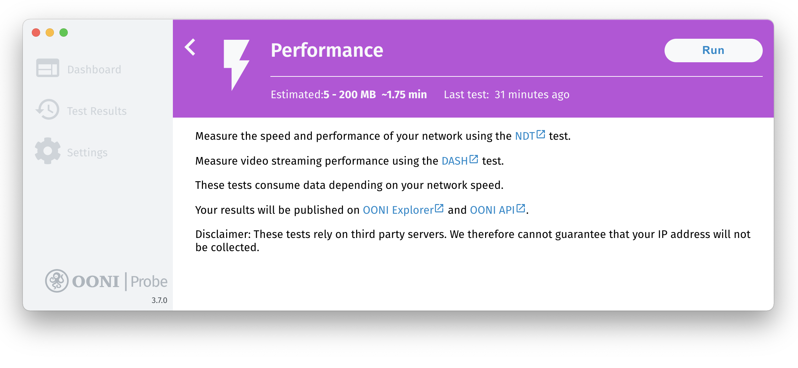798x368 pixels.
Task: Follow the OONI API link
Action: 492,210
